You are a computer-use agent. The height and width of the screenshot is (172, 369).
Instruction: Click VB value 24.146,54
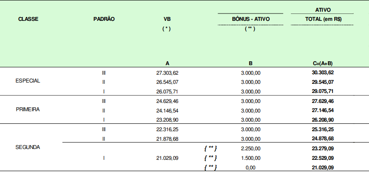point(167,111)
